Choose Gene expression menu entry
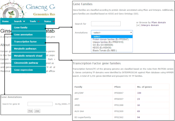175x121 pixels. pos(29,70)
